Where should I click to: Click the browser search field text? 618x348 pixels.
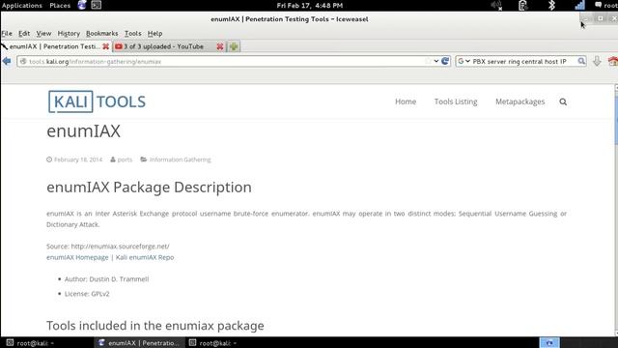[520, 61]
